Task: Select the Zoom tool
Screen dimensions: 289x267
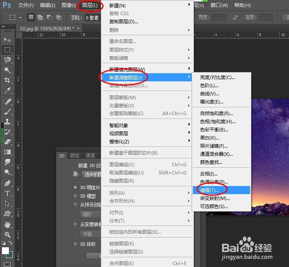Action: tap(7, 235)
